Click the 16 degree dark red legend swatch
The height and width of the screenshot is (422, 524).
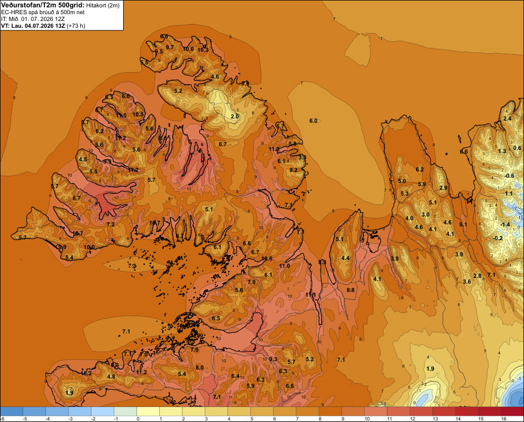[x=512, y=412]
